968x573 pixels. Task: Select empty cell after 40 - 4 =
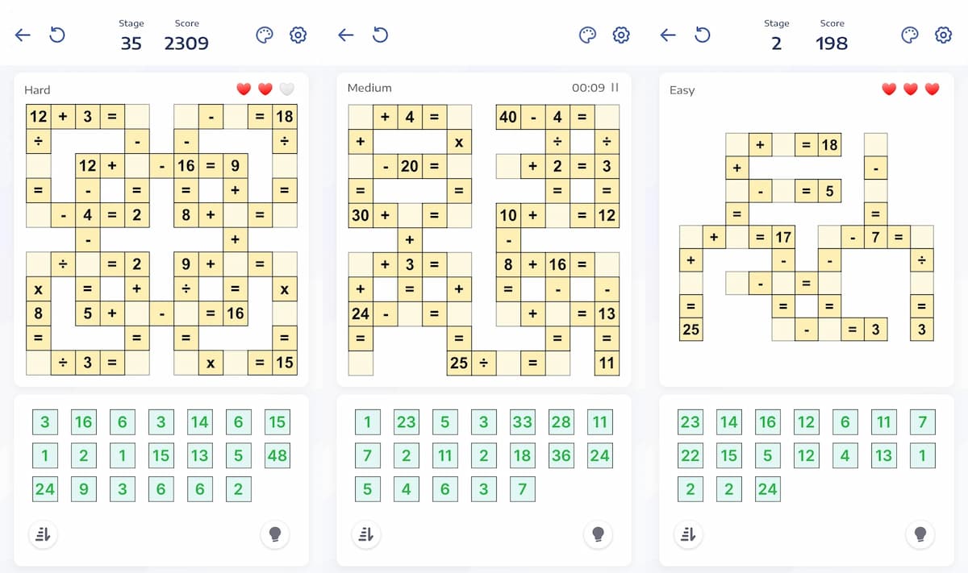click(x=607, y=116)
